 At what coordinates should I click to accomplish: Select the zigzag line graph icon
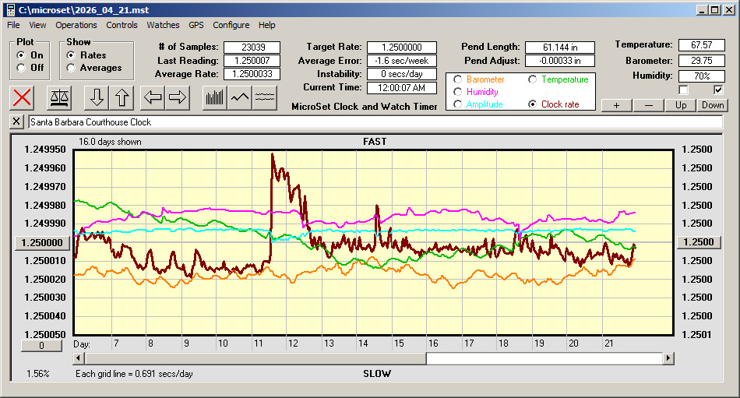click(x=240, y=97)
